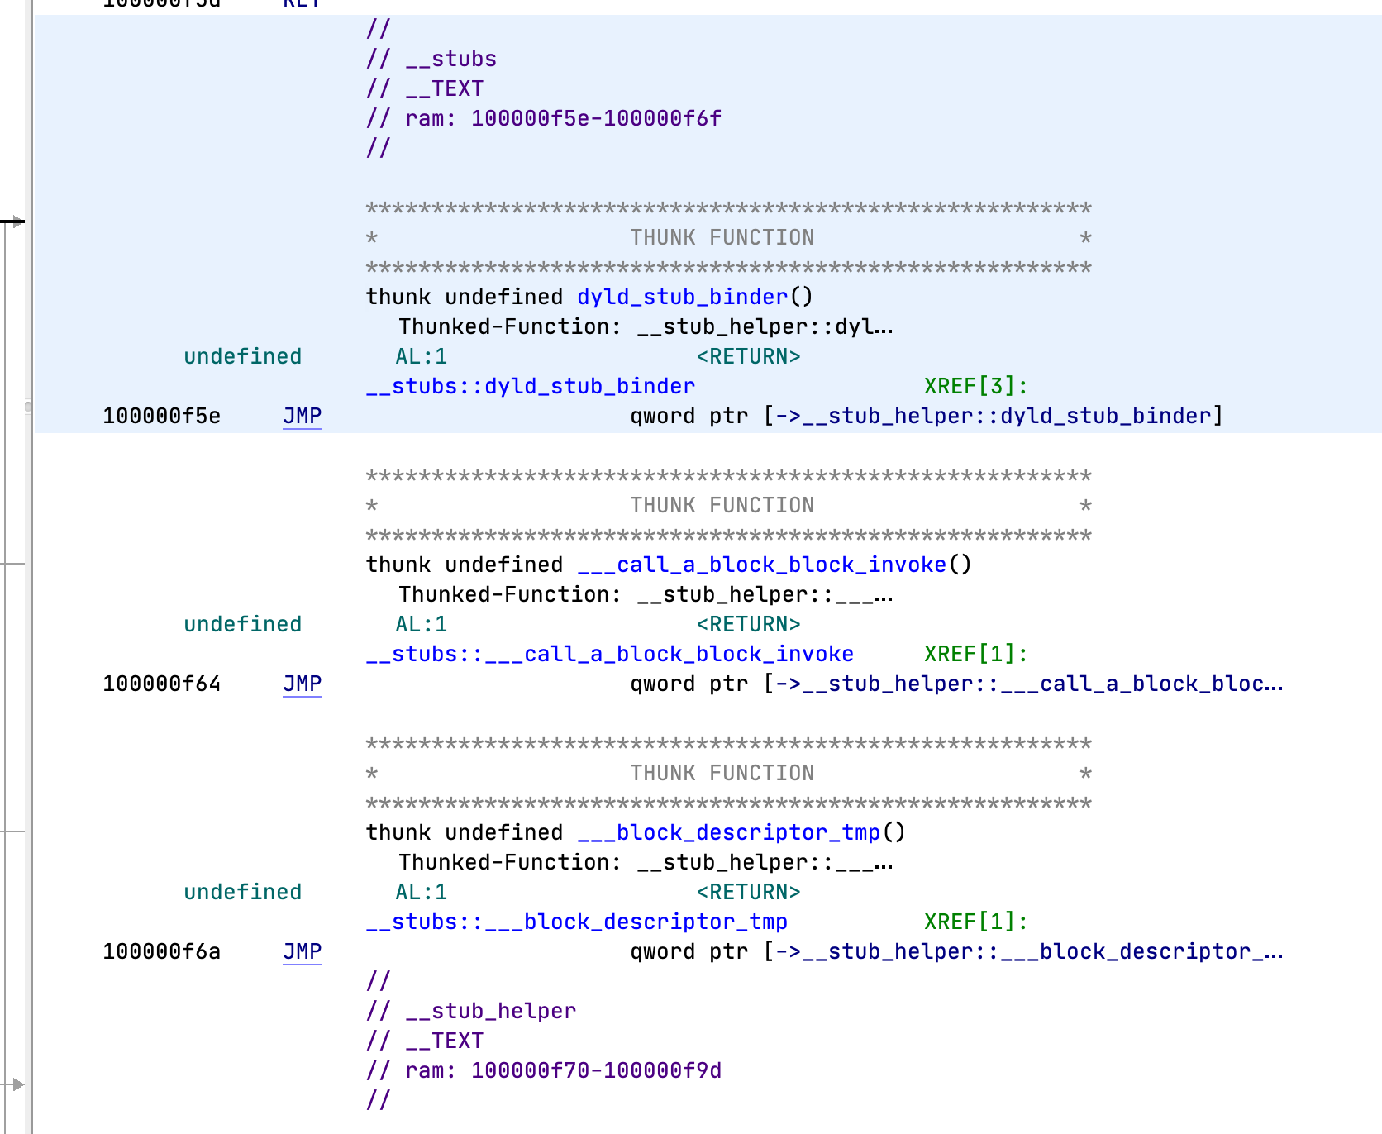Click AL:1 under ___block_descriptor_tmp thunk
Viewport: 1382px width, 1134px height.
click(x=421, y=892)
